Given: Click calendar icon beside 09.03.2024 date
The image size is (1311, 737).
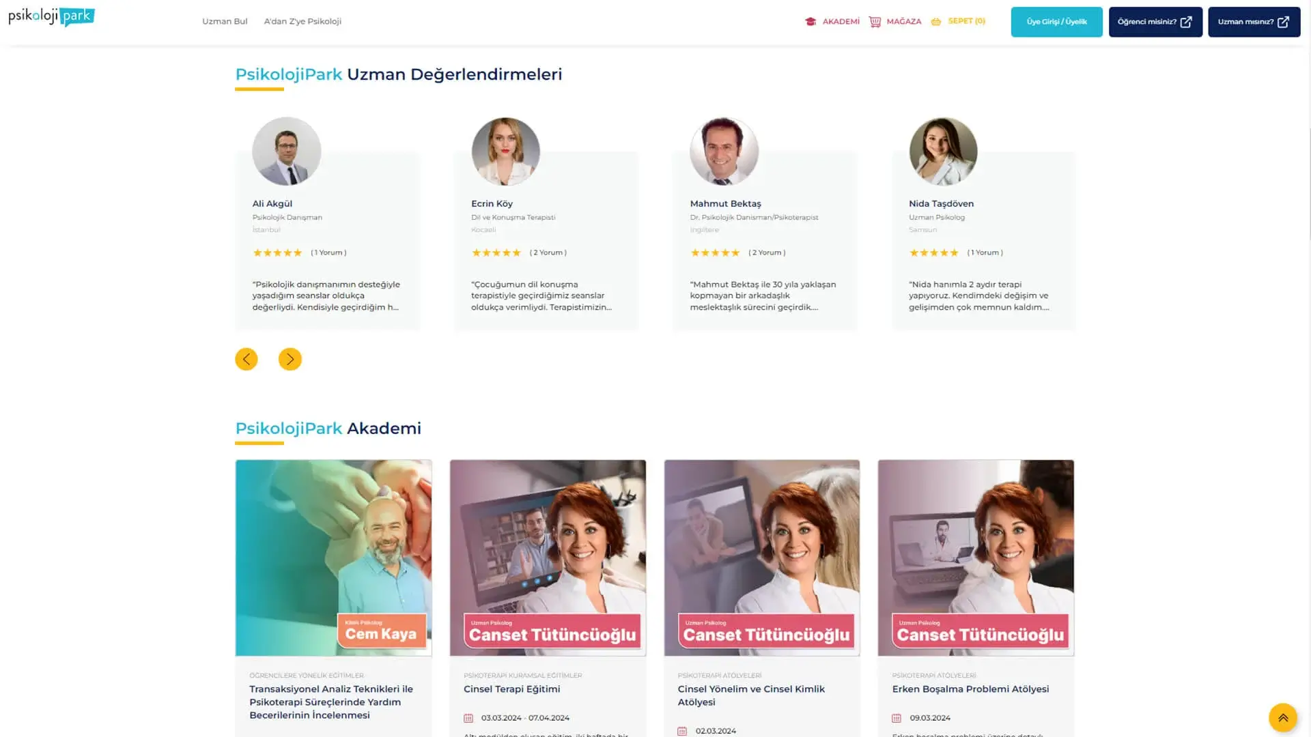Looking at the screenshot, I should [x=897, y=718].
